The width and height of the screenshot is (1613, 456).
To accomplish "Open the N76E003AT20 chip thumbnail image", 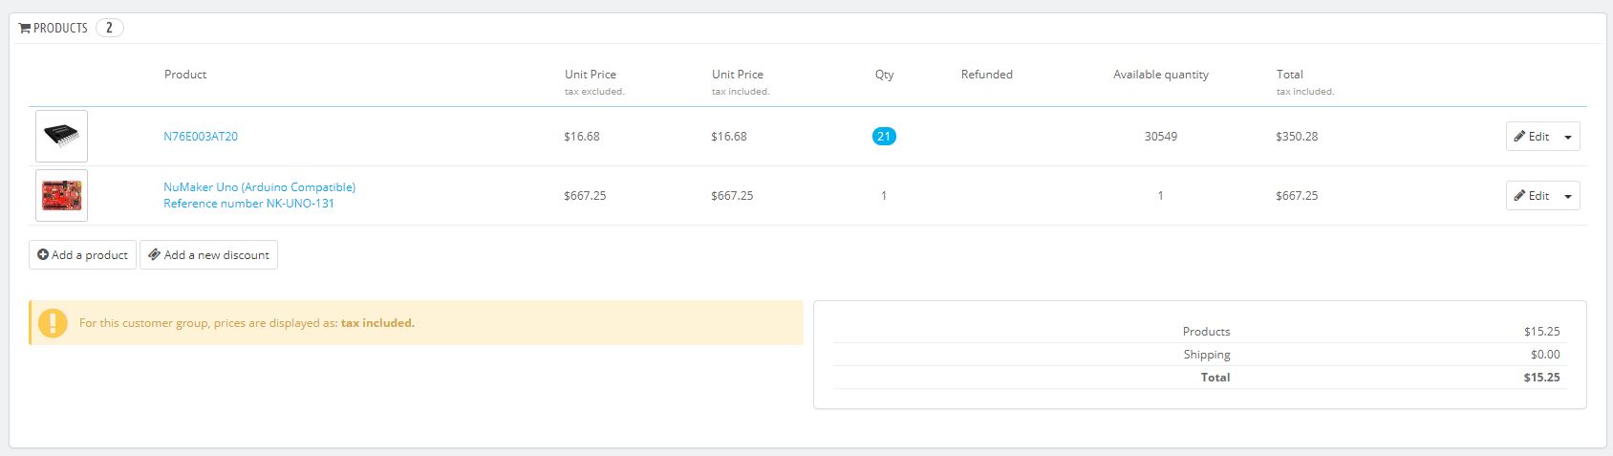I will tap(61, 136).
